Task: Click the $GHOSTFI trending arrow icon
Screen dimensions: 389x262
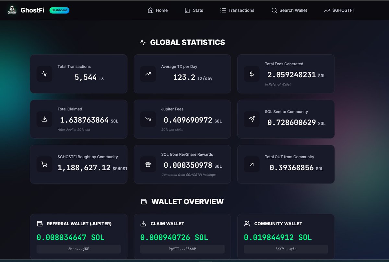Action: click(327, 10)
